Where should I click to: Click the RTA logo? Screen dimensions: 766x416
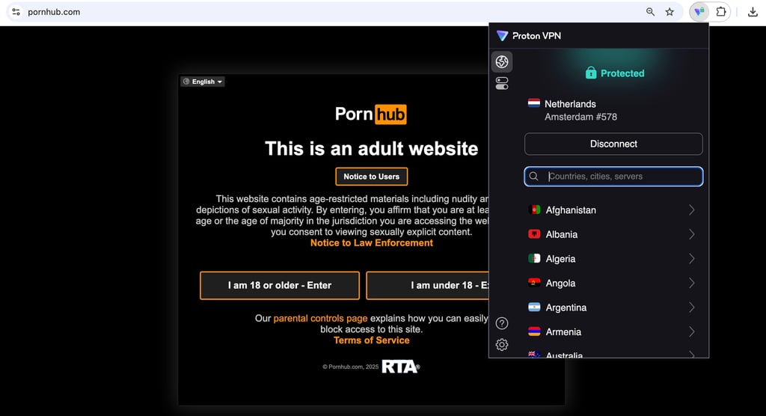tap(400, 367)
